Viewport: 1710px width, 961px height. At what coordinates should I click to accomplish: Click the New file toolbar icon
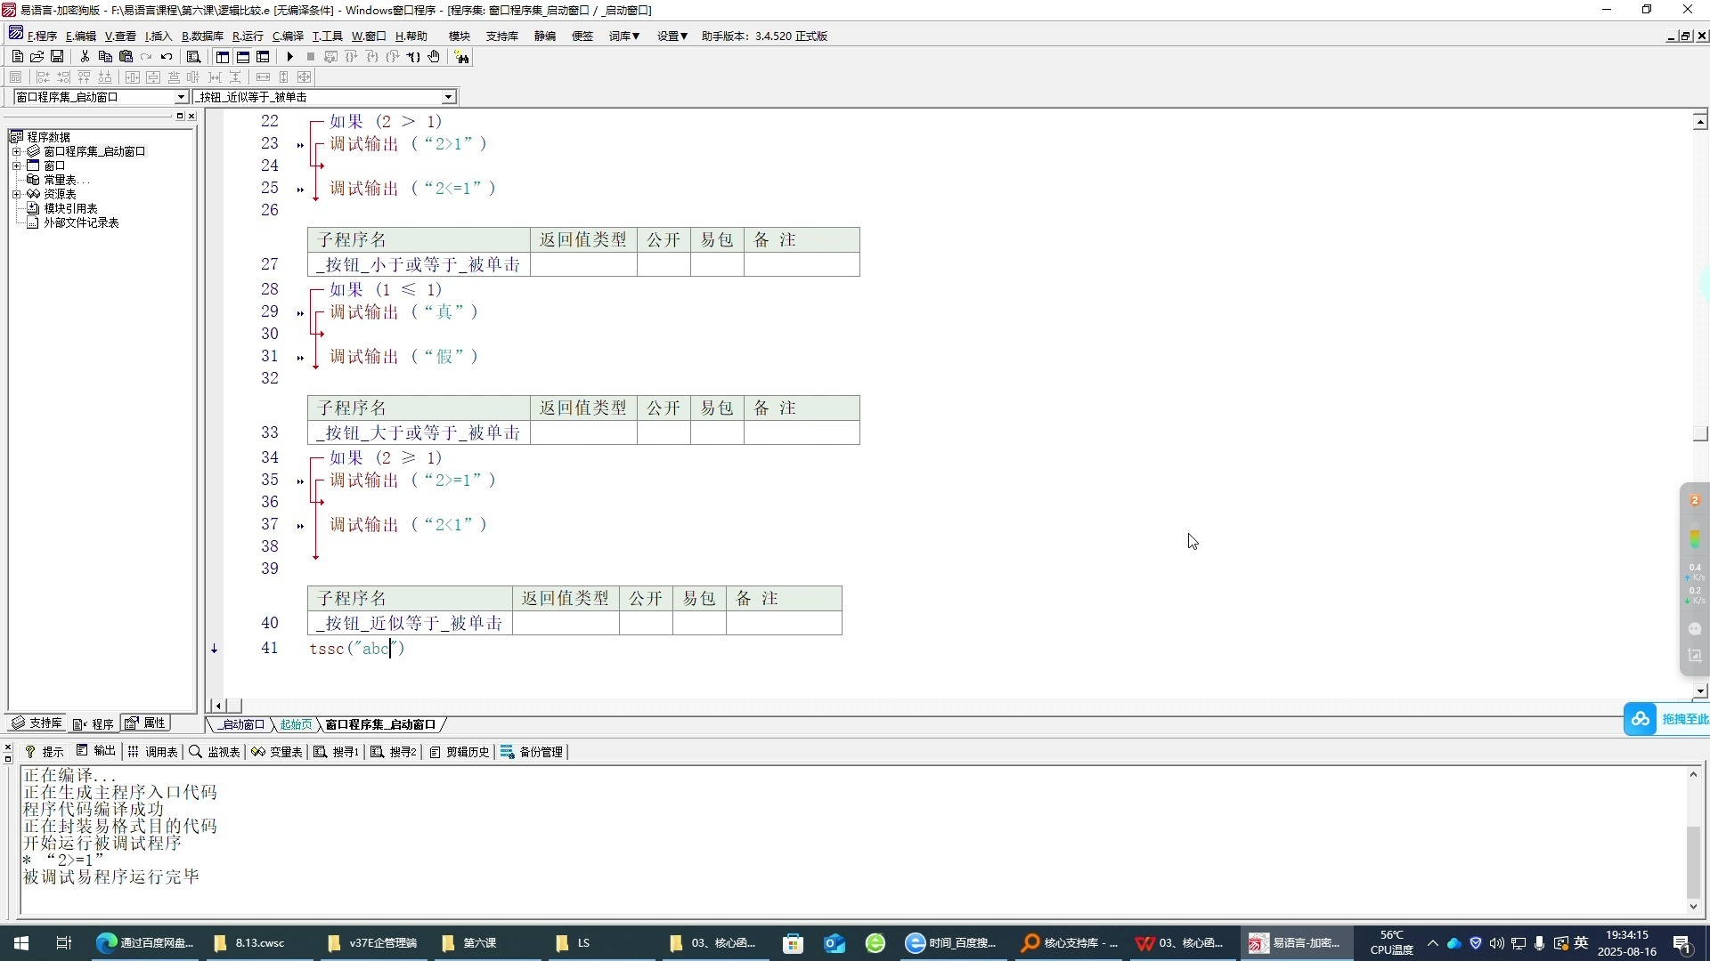tap(17, 56)
